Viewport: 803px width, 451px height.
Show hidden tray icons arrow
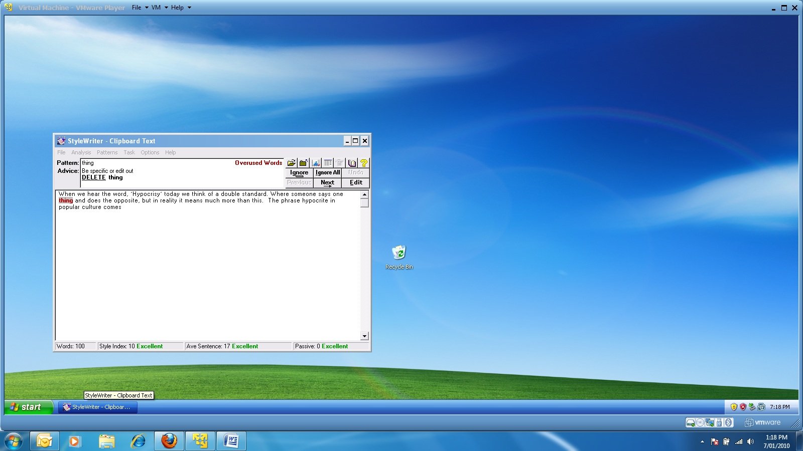(x=702, y=441)
